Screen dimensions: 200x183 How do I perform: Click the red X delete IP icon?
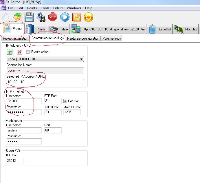click(19, 52)
